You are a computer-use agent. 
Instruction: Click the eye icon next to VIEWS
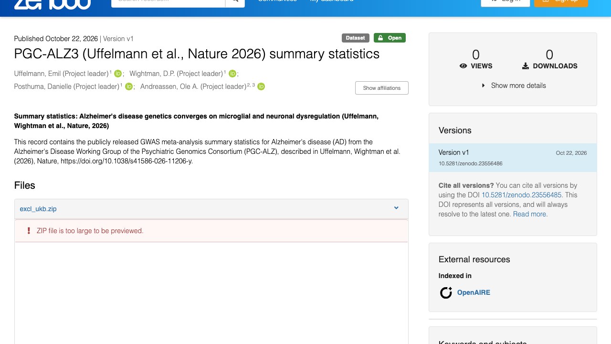[x=463, y=66]
